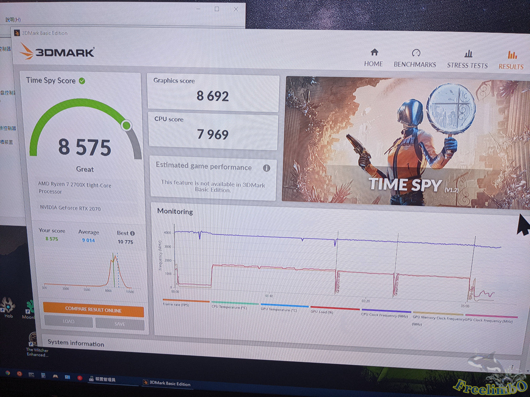Open the 說明(H) menu in background window
Viewport: 530px width, 397px height.
click(x=13, y=19)
